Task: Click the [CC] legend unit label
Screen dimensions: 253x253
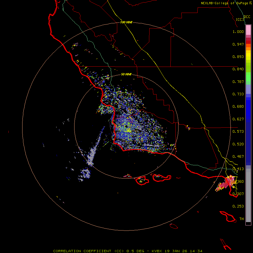Action: click(x=240, y=19)
